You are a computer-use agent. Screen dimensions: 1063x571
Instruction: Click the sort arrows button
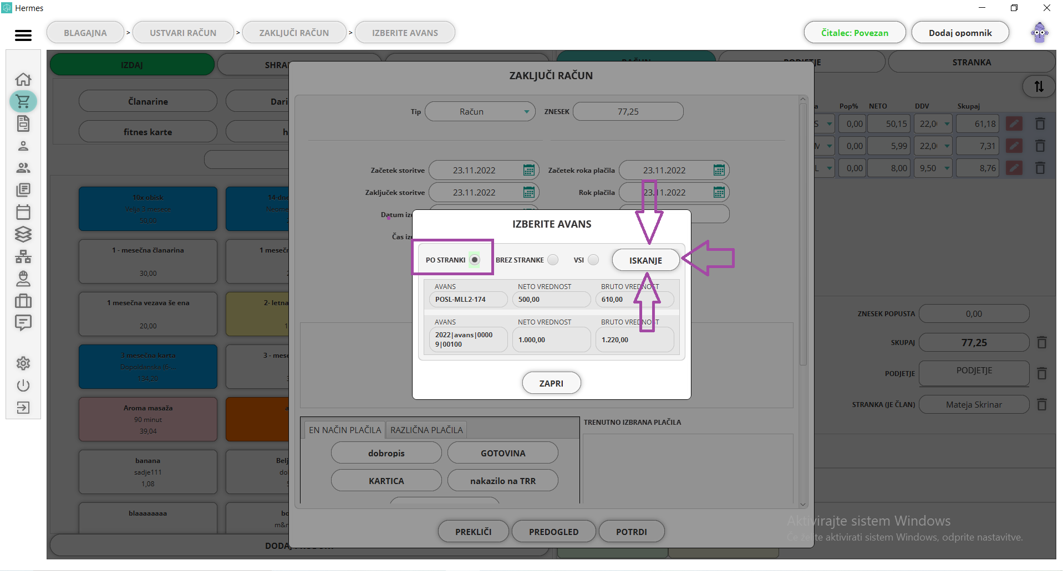(1039, 86)
